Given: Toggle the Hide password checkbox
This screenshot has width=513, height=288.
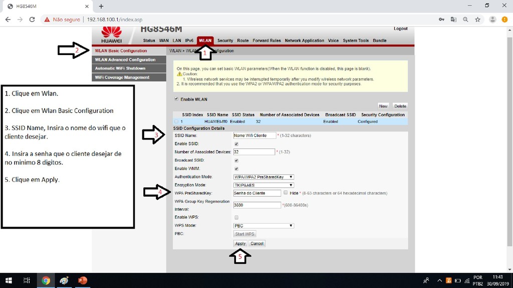Looking at the screenshot, I should click(286, 192).
